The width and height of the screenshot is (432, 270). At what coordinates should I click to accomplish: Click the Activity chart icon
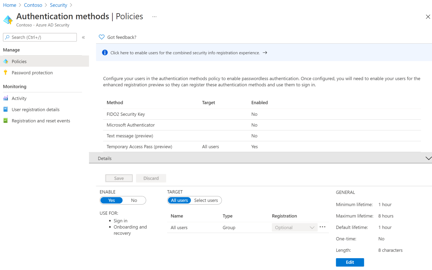pyautogui.click(x=6, y=98)
